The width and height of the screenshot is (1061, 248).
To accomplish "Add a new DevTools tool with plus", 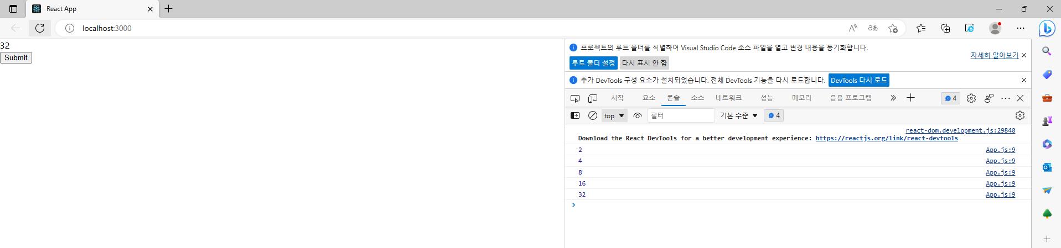I will (910, 98).
